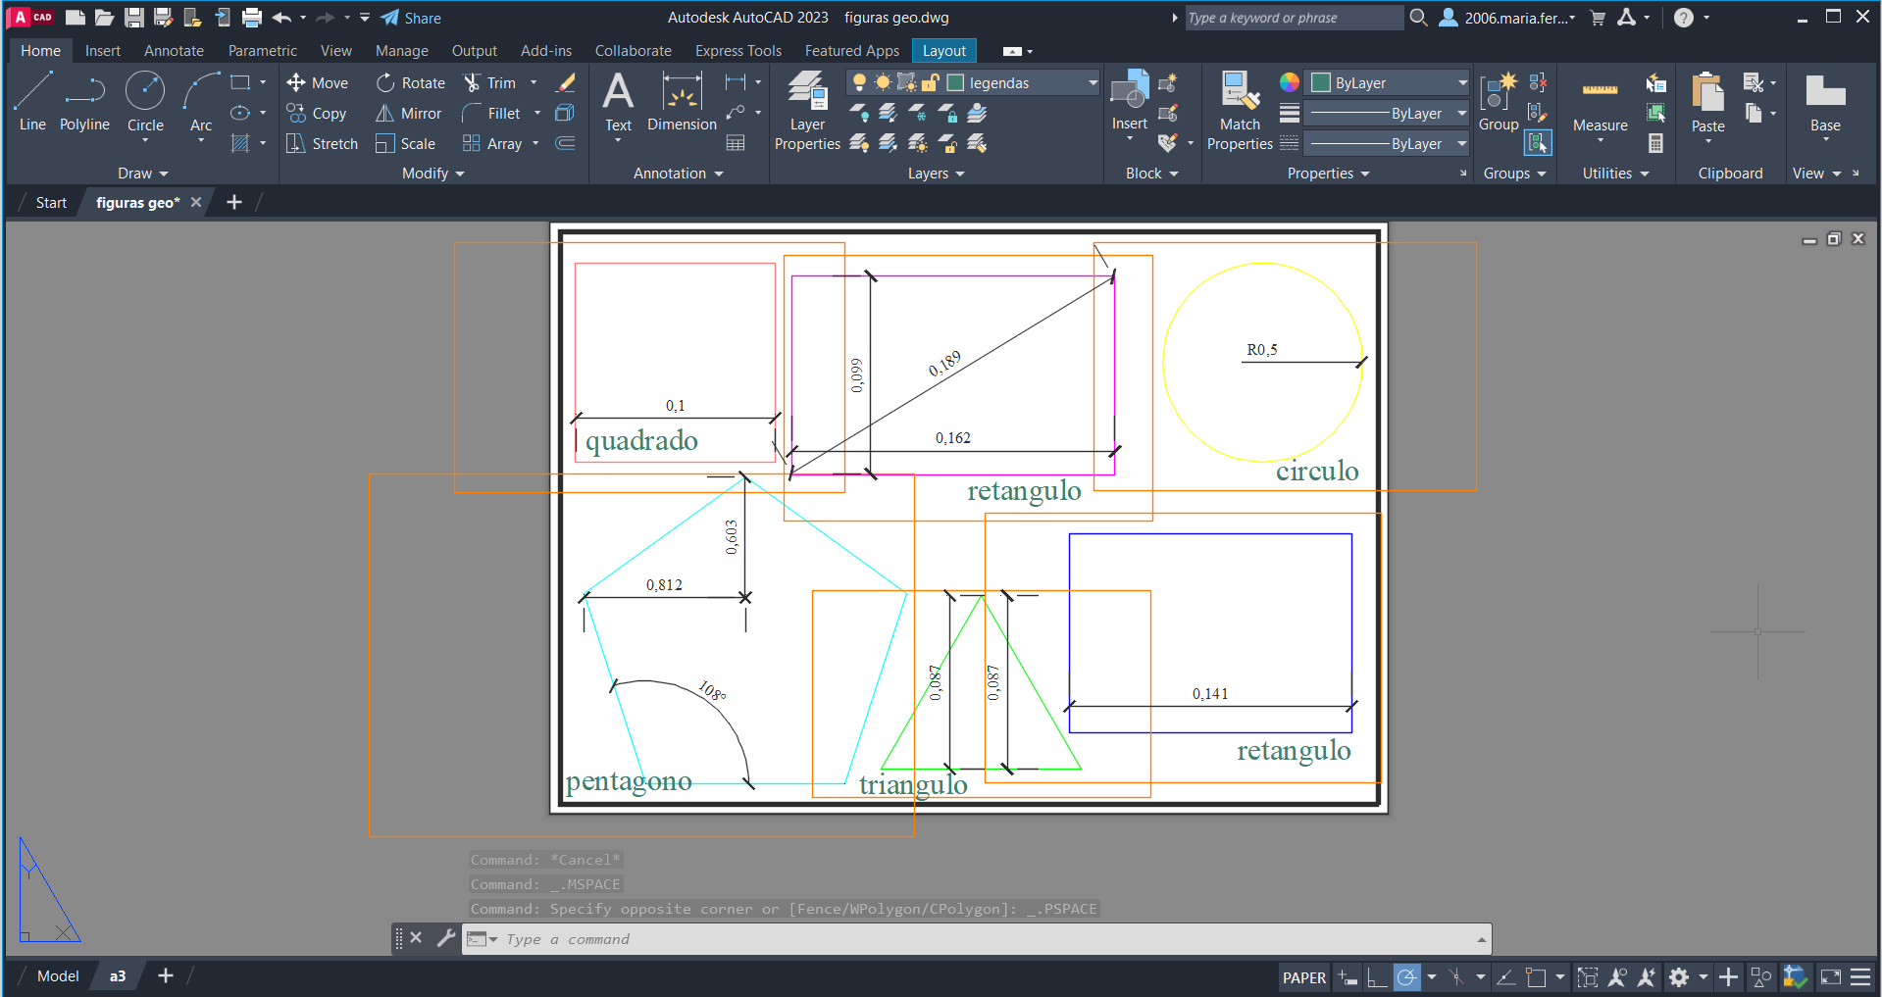1882x997 pixels.
Task: Toggle the legendas layer lightbulb on/off
Action: pos(859,83)
